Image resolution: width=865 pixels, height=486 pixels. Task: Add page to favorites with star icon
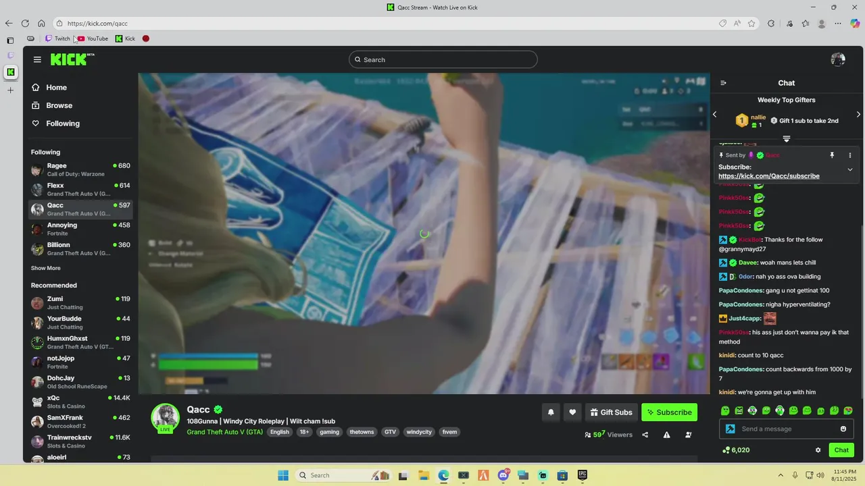click(x=751, y=23)
